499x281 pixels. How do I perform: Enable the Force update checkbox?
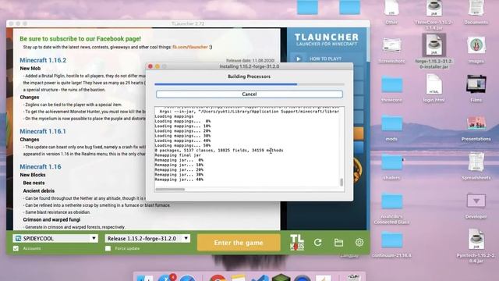point(108,248)
